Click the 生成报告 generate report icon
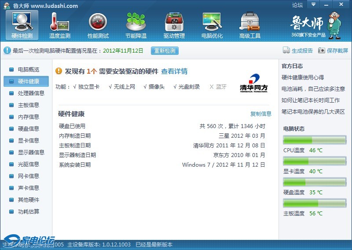 pos(286,50)
